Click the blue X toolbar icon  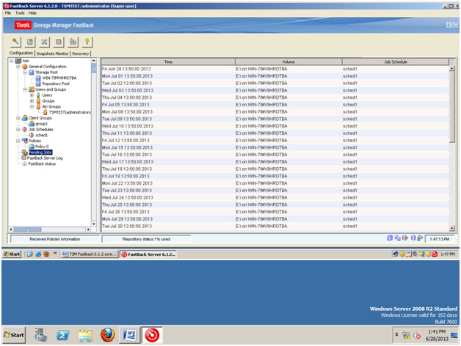point(44,42)
